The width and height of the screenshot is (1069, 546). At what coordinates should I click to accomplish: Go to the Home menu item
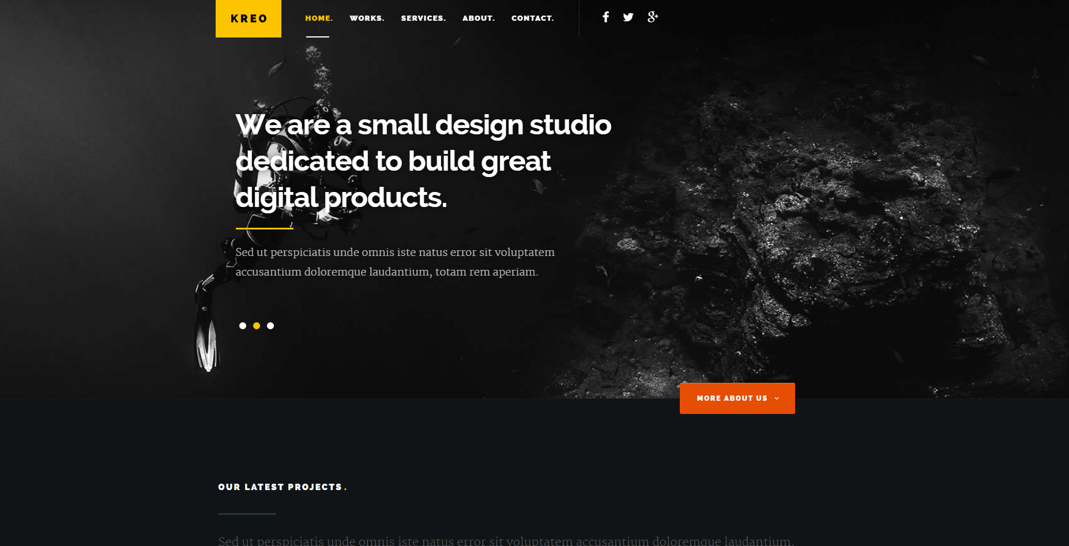[319, 18]
